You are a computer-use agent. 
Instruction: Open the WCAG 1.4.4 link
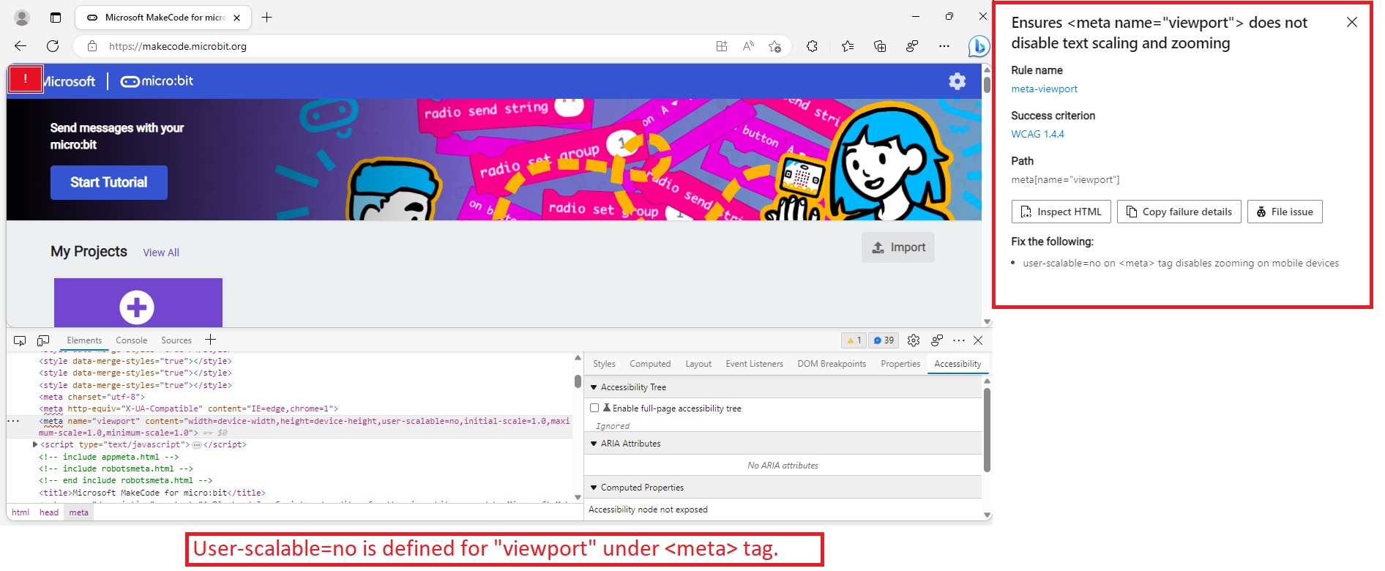1037,135
